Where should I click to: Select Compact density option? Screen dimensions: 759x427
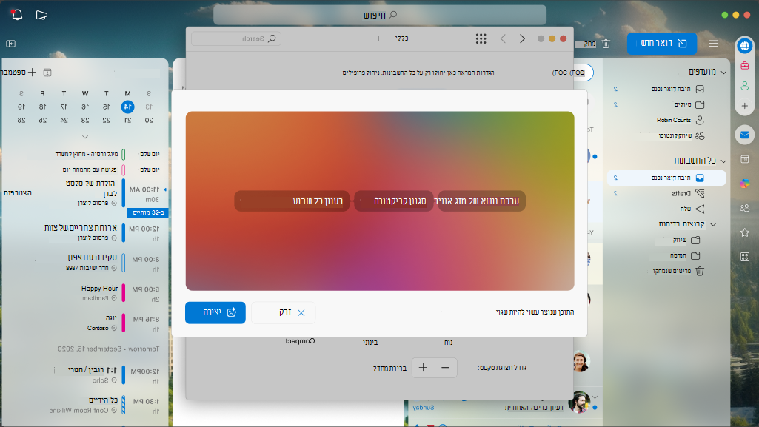pos(300,341)
